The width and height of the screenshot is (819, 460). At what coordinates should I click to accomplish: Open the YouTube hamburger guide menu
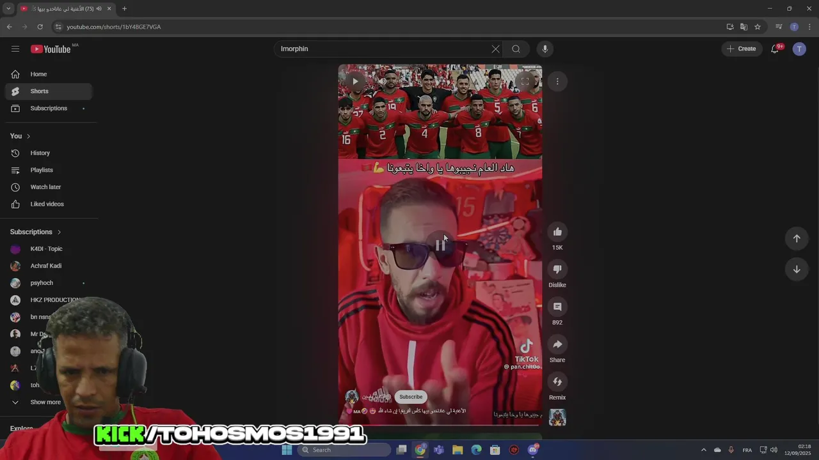15,49
